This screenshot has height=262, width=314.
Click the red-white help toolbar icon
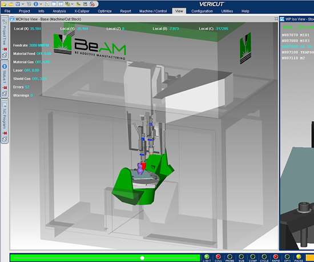point(92,4)
